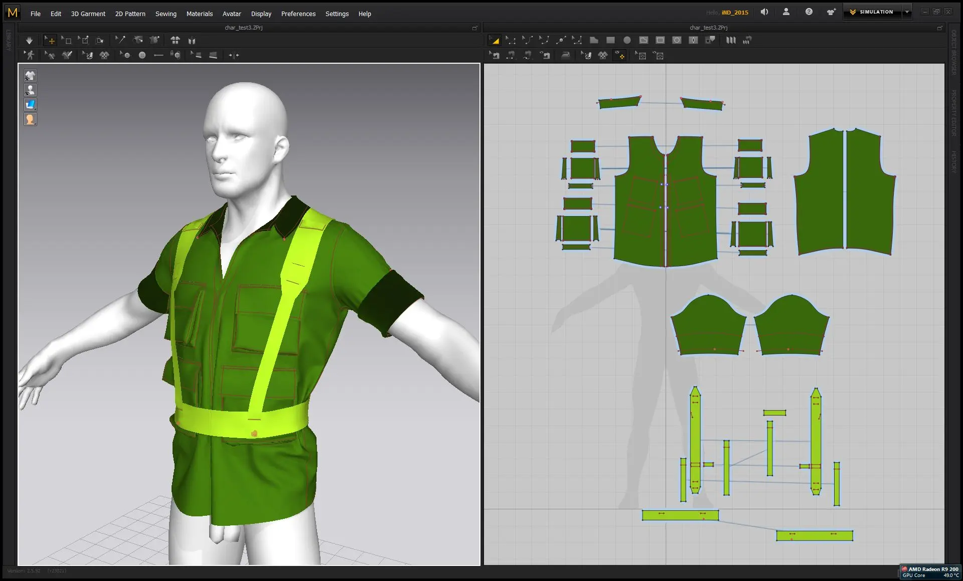Click the Simulate down-arrow icon in 3D toolbar

(29, 41)
